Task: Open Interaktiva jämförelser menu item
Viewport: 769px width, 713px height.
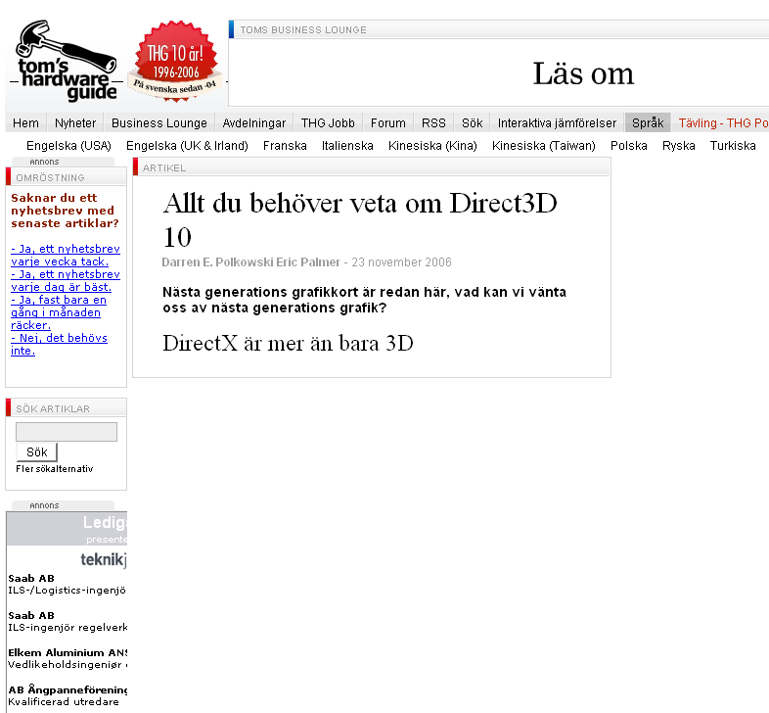Action: pyautogui.click(x=557, y=122)
